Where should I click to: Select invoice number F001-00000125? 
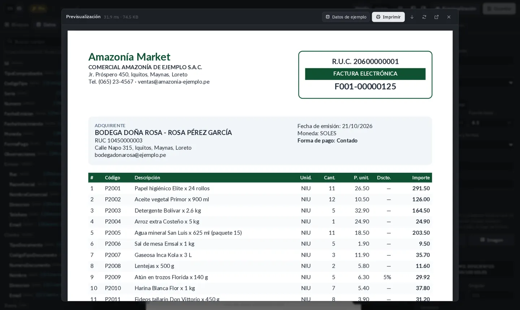pyautogui.click(x=365, y=87)
